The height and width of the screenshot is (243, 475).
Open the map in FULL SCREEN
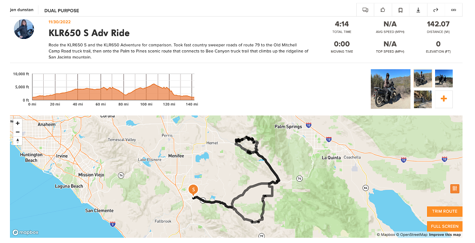point(445,226)
